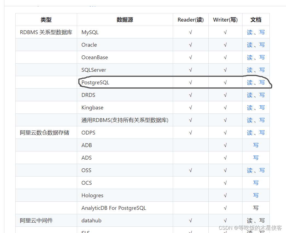Open the 读 doc link for Kingbase
The height and width of the screenshot is (233, 286).
click(250, 107)
